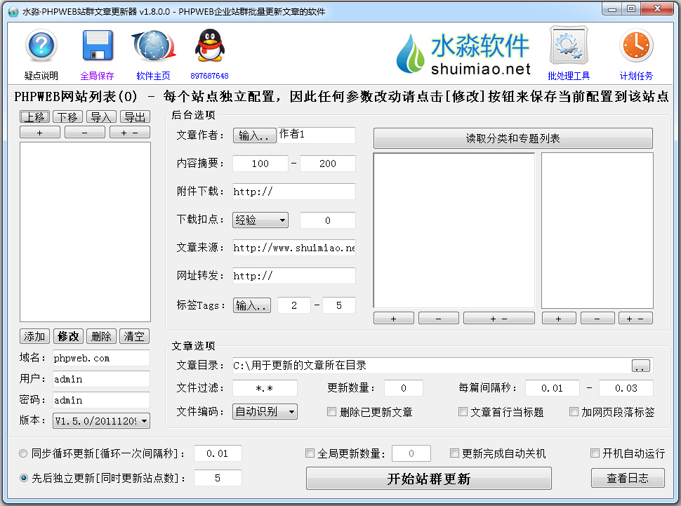Viewport: 681px width, 506px height.
Task: Open the 批处理工具 batch tools icon
Action: [x=567, y=45]
